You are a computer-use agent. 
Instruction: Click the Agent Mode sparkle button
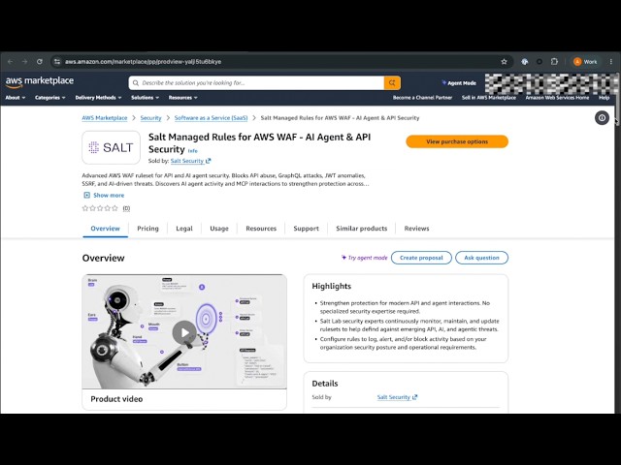[459, 83]
